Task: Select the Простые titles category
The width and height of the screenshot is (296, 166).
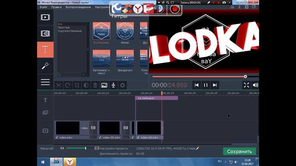Action: [x=64, y=27]
